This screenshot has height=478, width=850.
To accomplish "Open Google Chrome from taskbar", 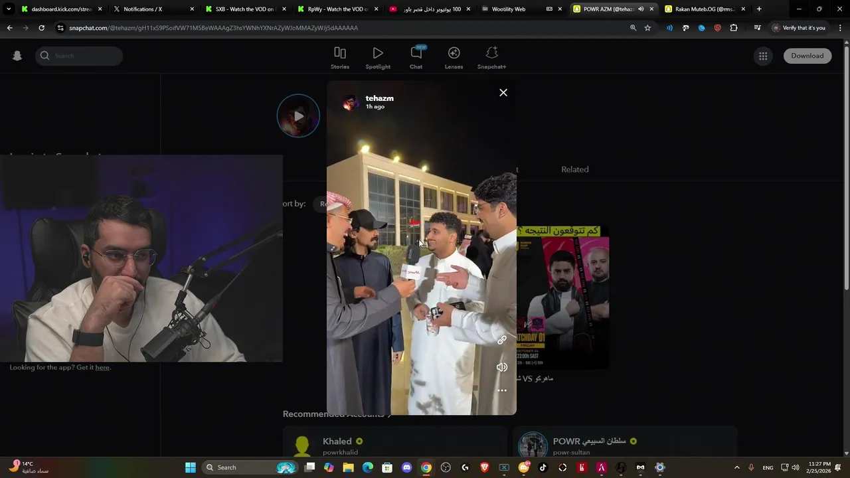I will click(x=426, y=467).
